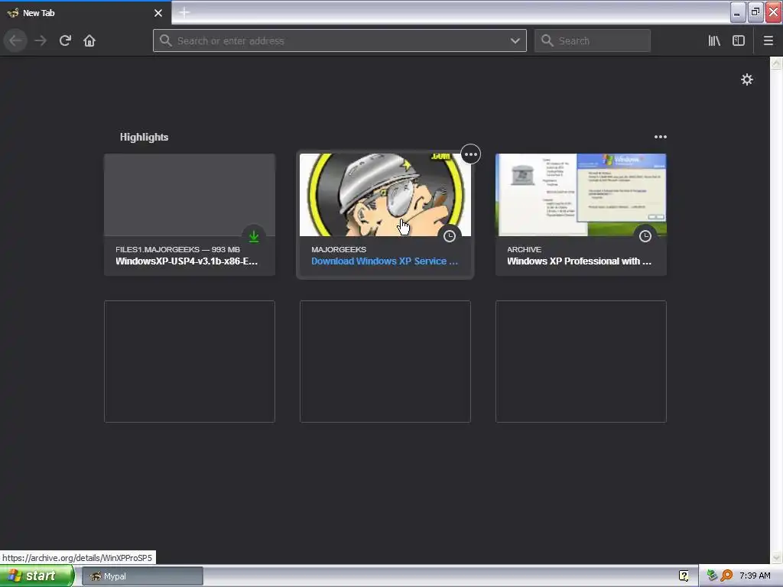Click the forward navigation arrow

pos(41,41)
